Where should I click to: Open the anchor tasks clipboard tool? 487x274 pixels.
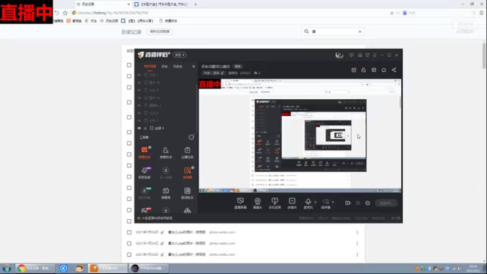point(187,153)
